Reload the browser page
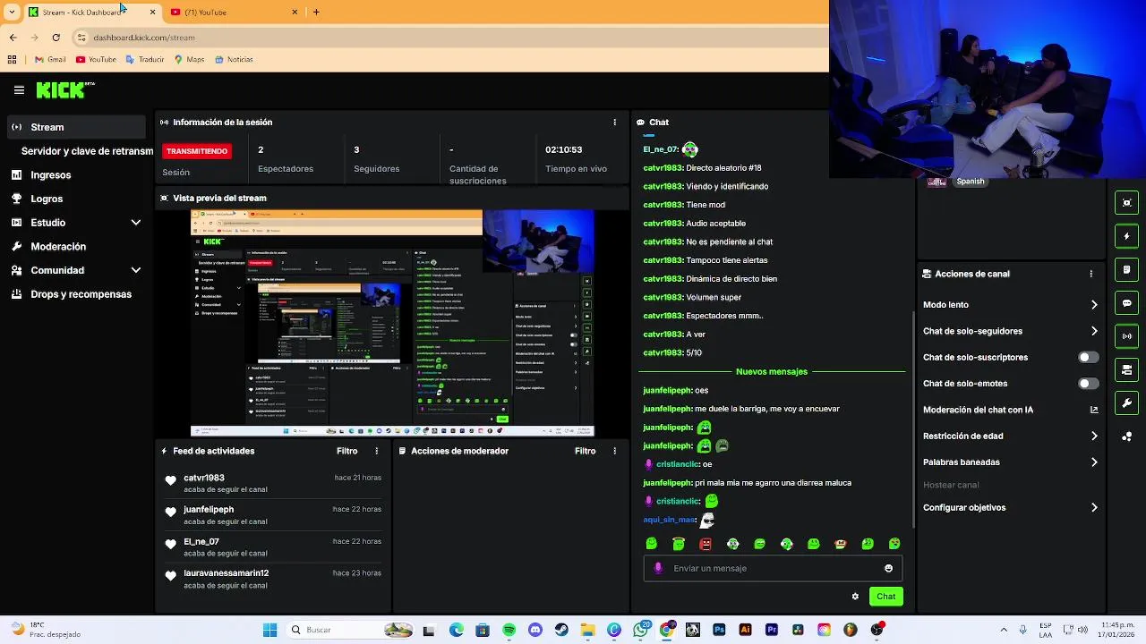 pyautogui.click(x=56, y=38)
